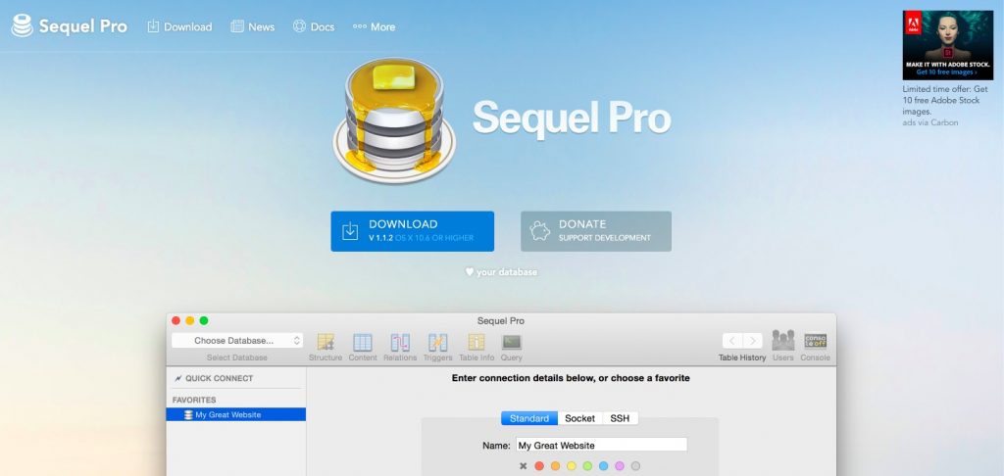Click the Table History forward arrow
Screen dimensions: 1004x476
(x=752, y=341)
